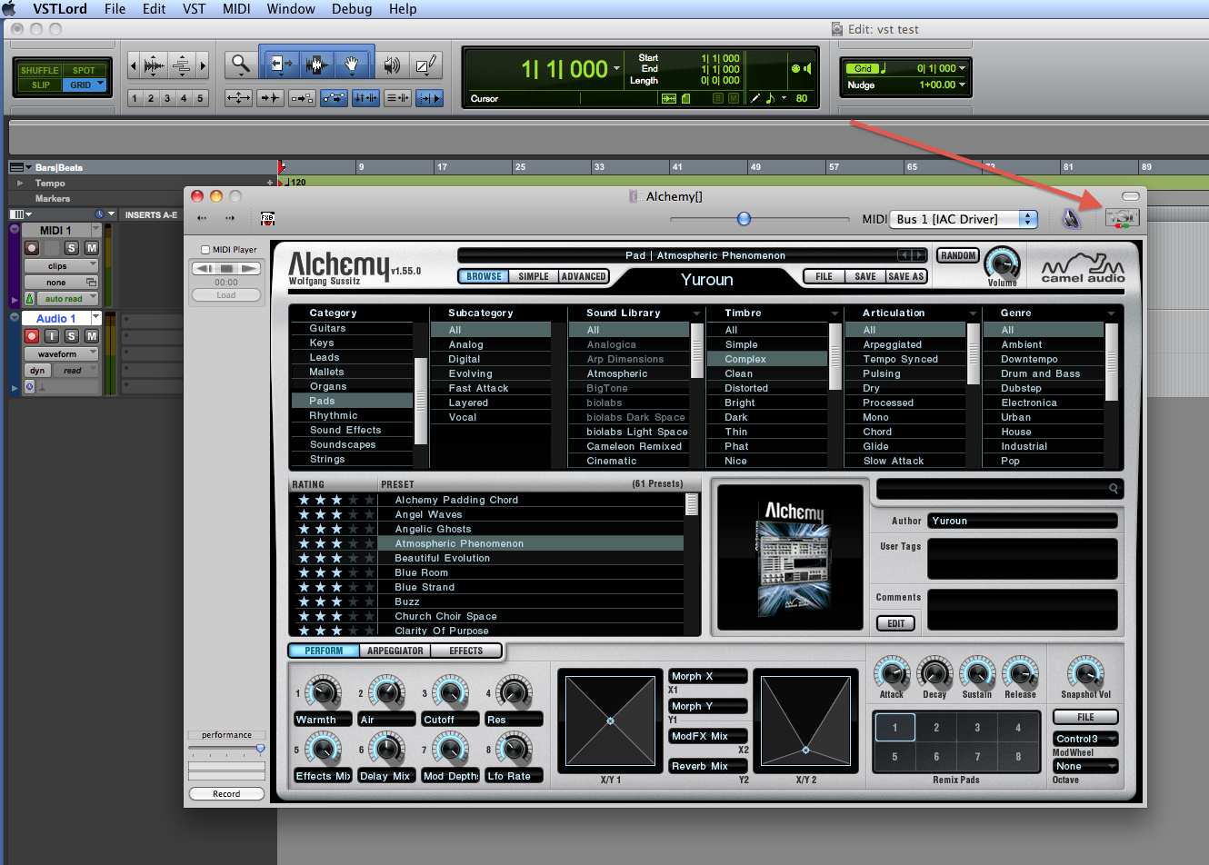Click the Mirrored MIDI Editing button
The height and width of the screenshot is (865, 1209).
pos(302,98)
